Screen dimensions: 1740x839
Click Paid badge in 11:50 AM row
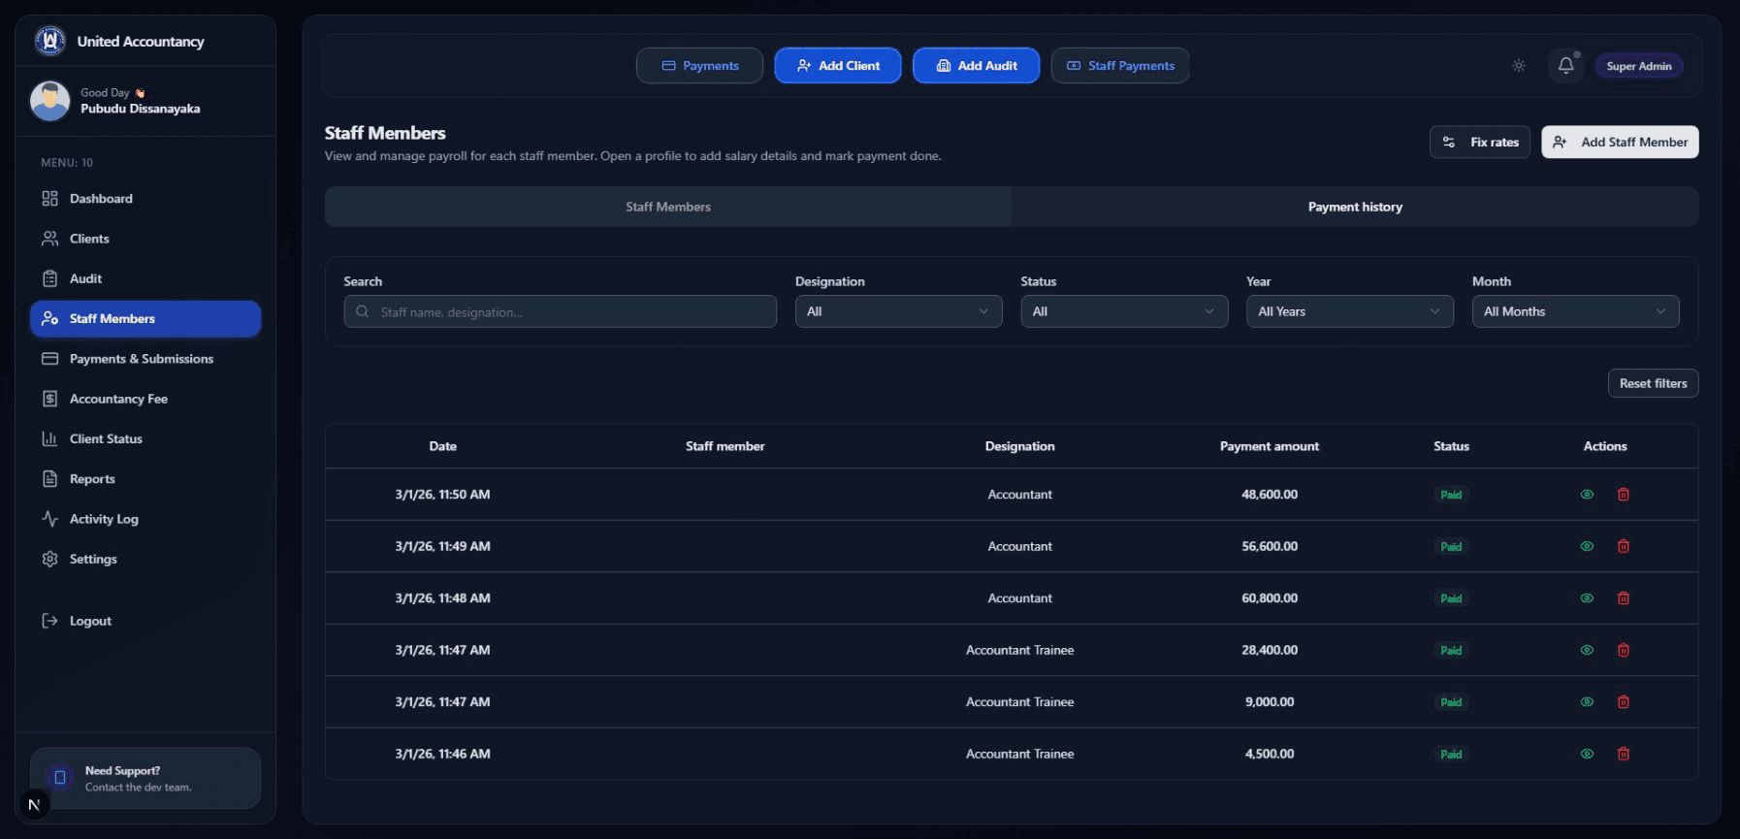pyautogui.click(x=1451, y=495)
